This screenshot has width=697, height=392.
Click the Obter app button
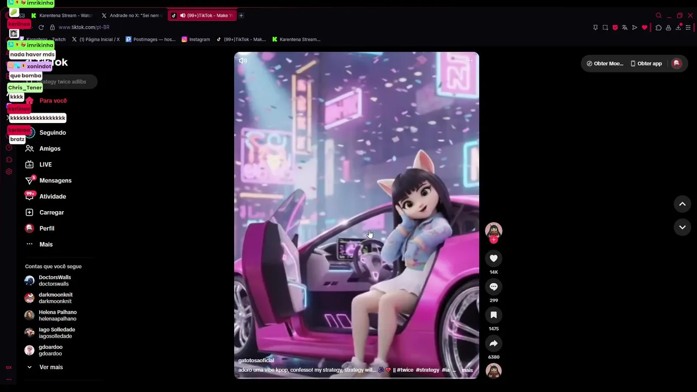[646, 63]
